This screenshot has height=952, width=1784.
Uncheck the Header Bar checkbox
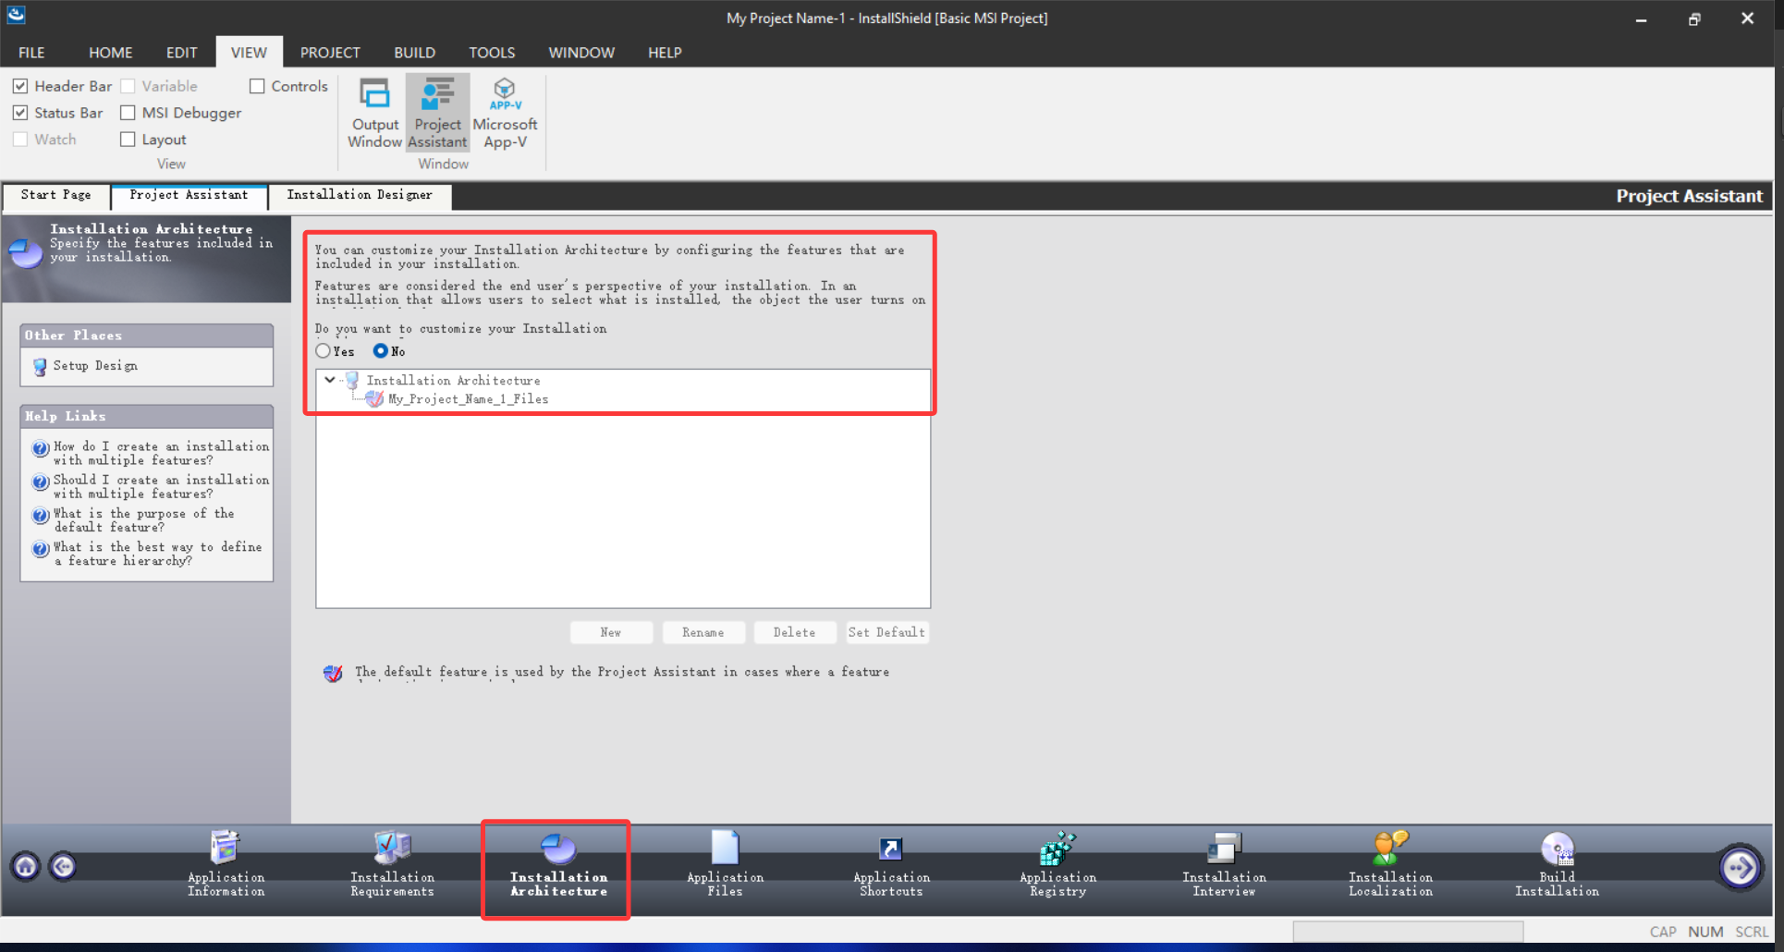coord(20,86)
